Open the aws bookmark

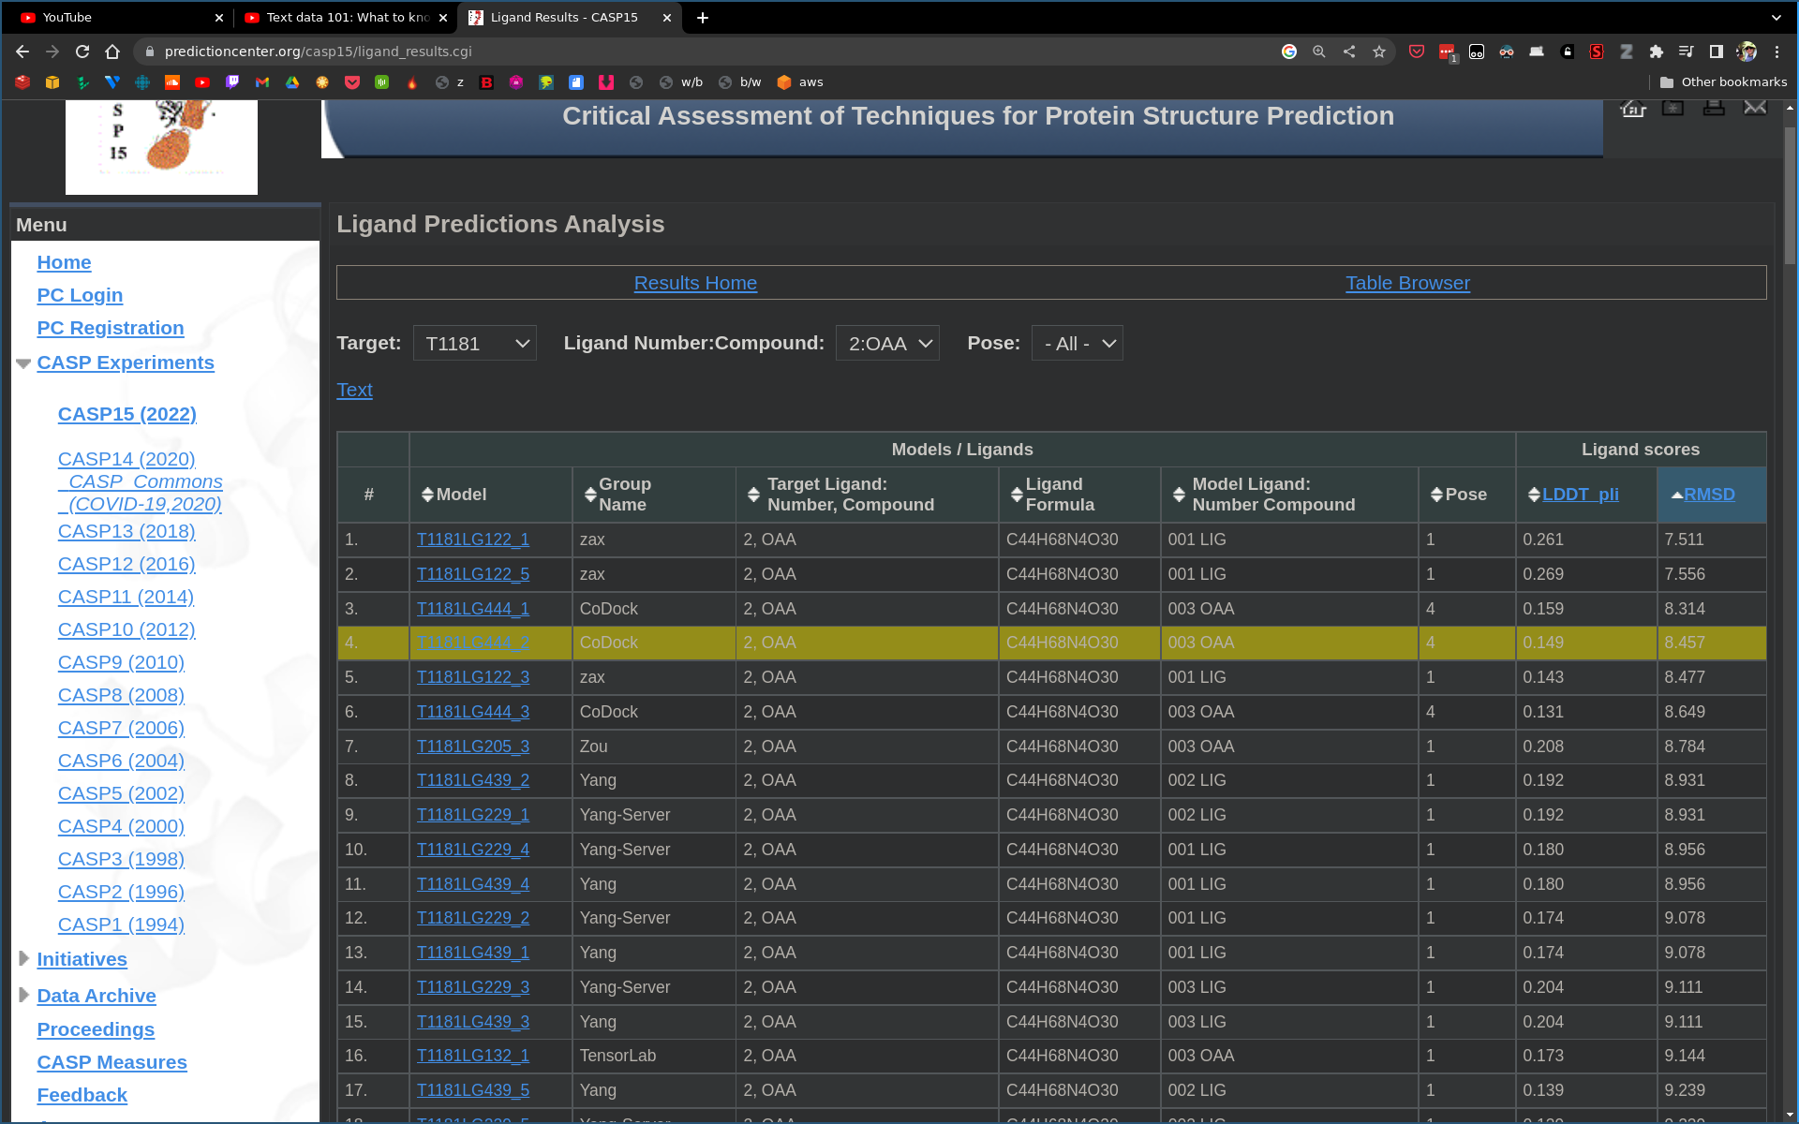800,82
